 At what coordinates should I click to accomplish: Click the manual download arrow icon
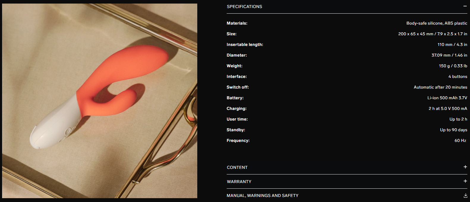point(465,195)
